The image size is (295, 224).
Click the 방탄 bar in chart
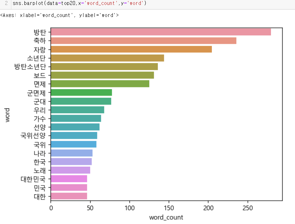161,32
